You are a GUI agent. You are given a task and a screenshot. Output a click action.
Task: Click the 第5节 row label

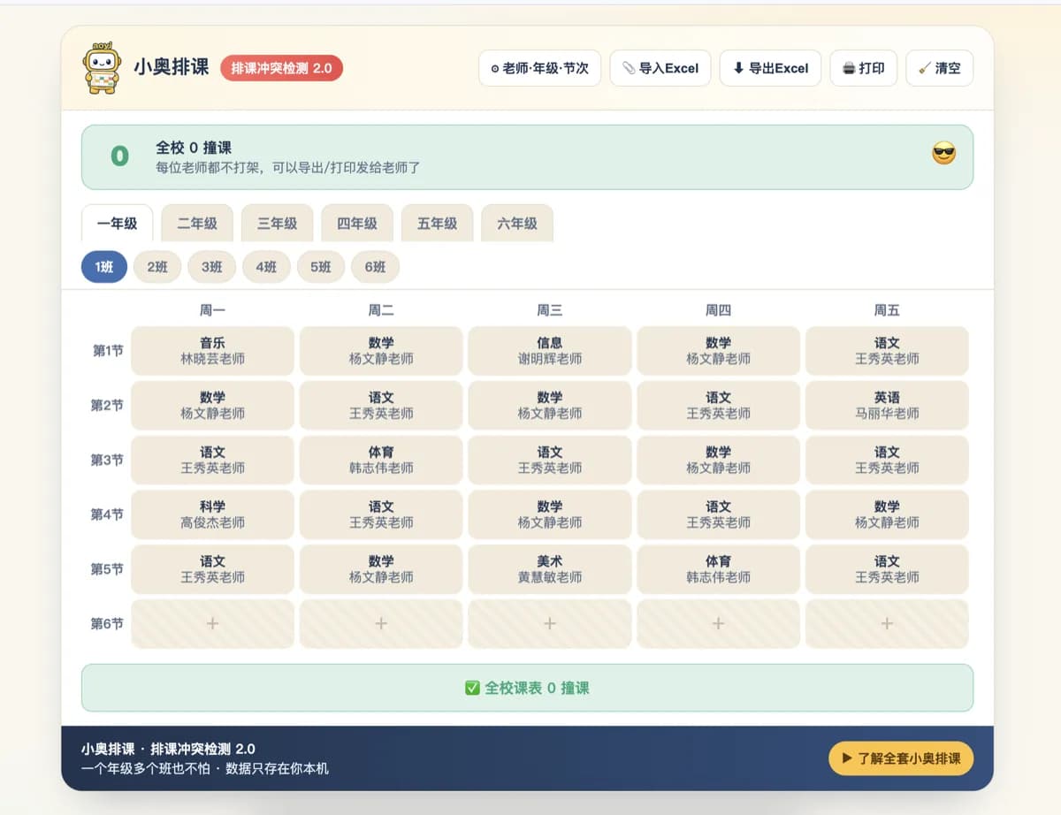pyautogui.click(x=108, y=569)
